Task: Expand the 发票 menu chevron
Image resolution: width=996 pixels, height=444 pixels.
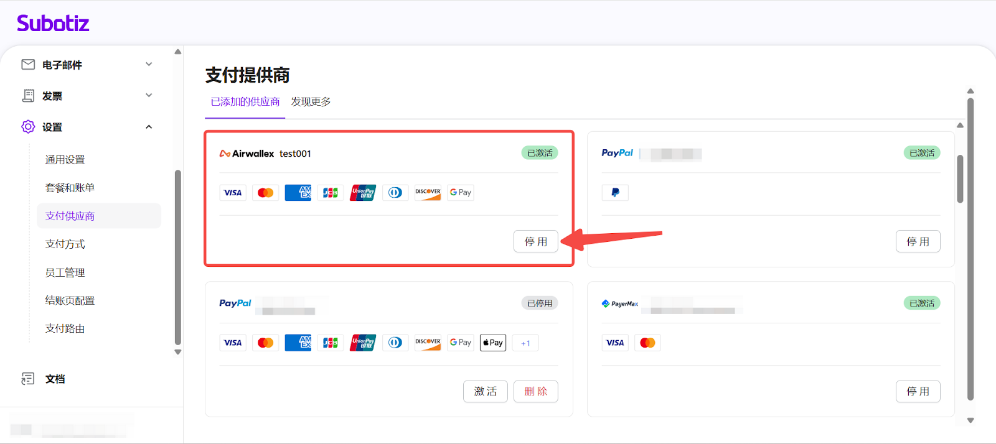Action: coord(149,95)
